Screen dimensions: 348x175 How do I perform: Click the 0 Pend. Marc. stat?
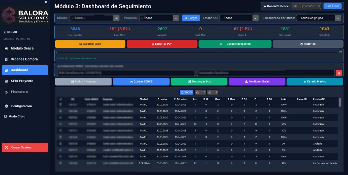tap(200, 31)
